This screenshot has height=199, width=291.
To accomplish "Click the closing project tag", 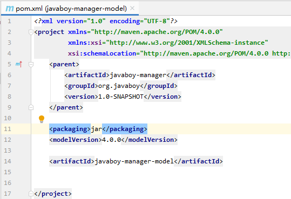I will [x=53, y=194].
